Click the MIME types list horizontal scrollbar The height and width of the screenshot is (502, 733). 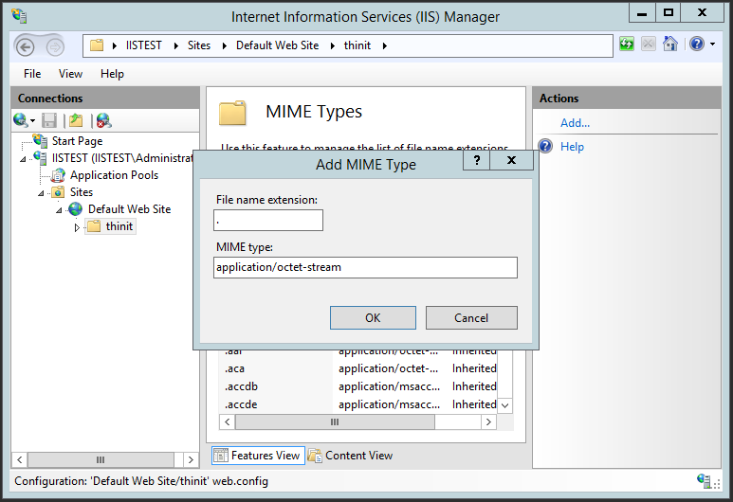[x=358, y=422]
